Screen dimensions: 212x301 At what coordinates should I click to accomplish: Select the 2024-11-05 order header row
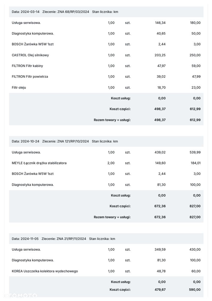coord(106,239)
